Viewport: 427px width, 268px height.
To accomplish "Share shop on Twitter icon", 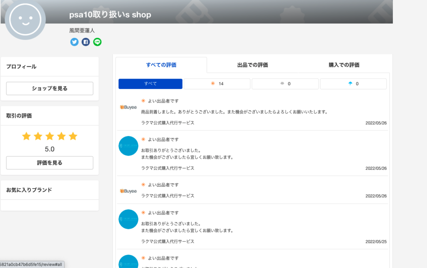I will click(74, 42).
